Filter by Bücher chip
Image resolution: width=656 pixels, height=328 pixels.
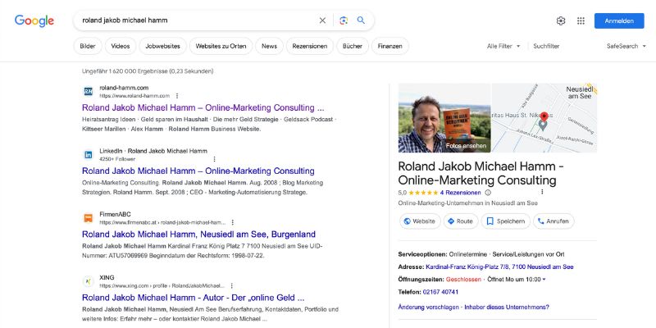(353, 46)
